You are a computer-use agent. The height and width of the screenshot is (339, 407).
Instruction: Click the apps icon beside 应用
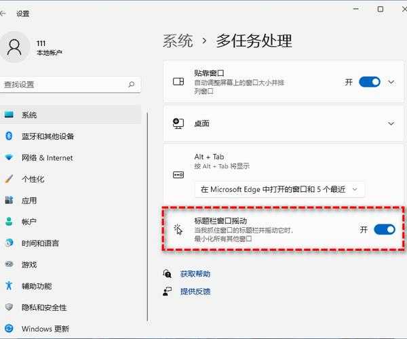9,200
